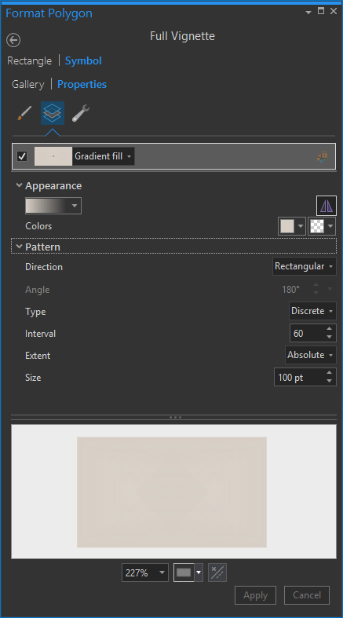343x618 pixels.
Task: Go back using the arrow icon
Action: (13, 40)
